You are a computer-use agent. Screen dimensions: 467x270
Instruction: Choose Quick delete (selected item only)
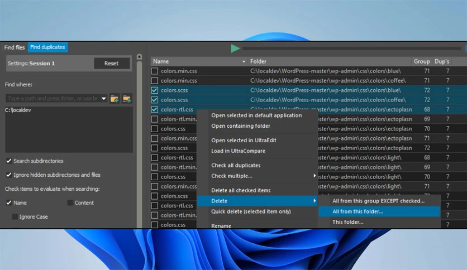[x=251, y=212]
